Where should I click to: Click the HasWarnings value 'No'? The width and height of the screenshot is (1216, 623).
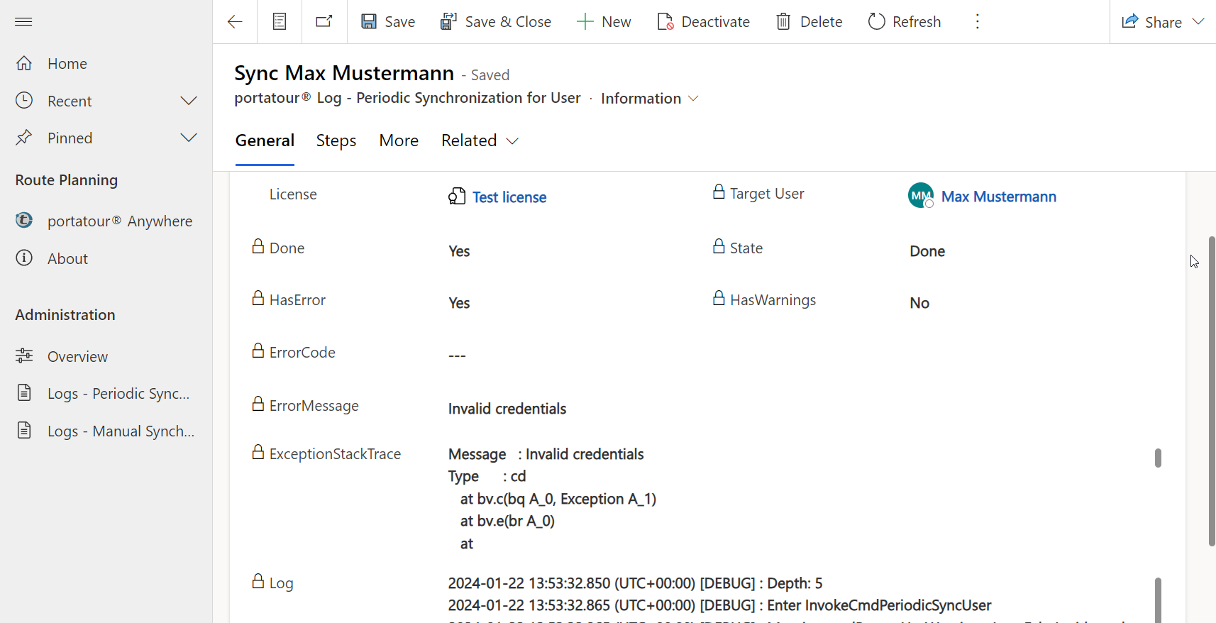[x=919, y=303]
